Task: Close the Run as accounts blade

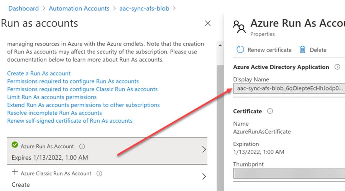Action: pos(207,23)
